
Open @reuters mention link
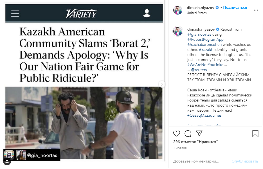199,70
